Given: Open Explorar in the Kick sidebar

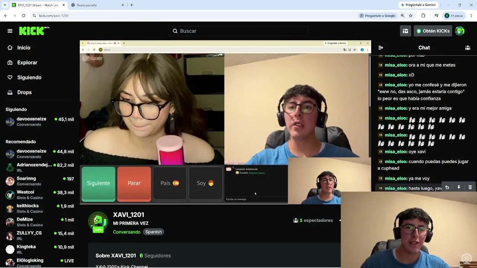Looking at the screenshot, I should pyautogui.click(x=27, y=63).
